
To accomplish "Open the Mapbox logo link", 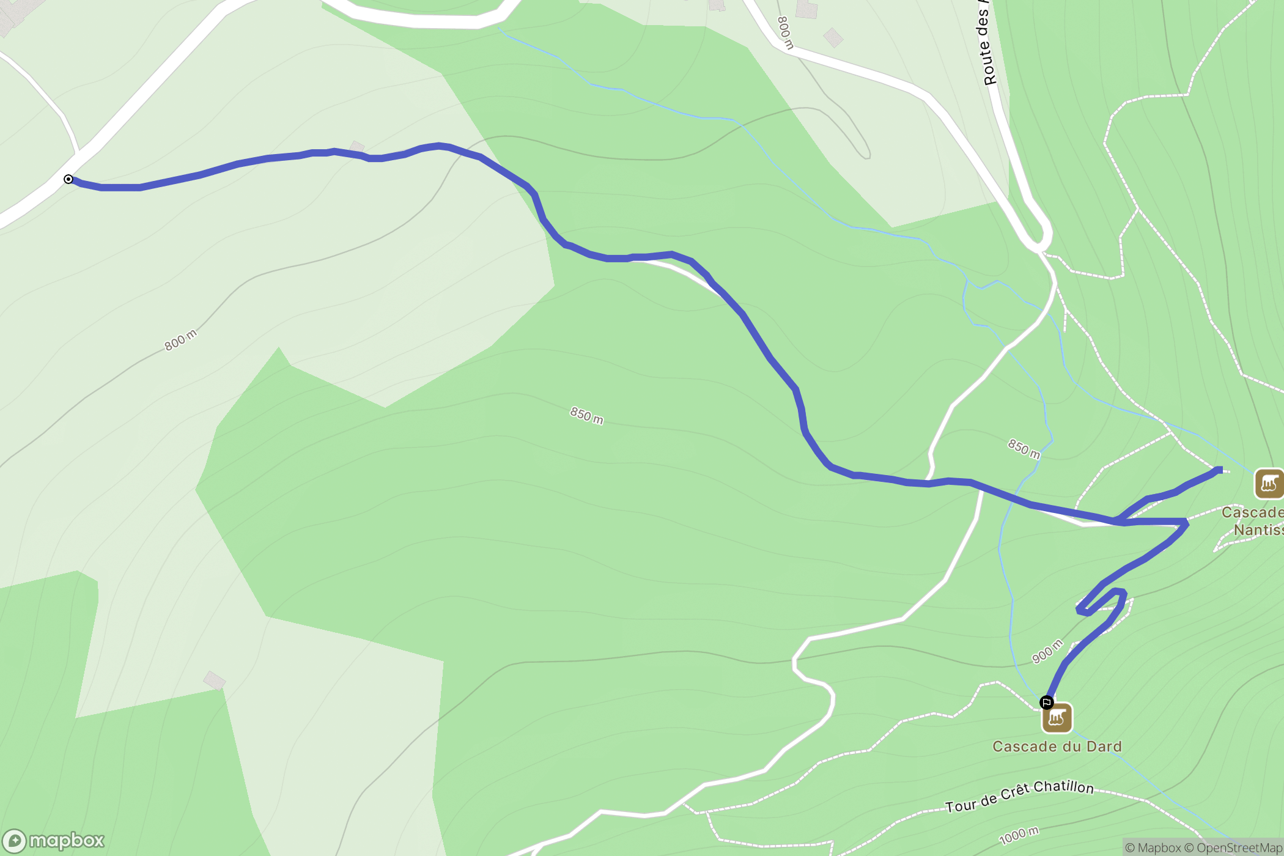I will (53, 841).
